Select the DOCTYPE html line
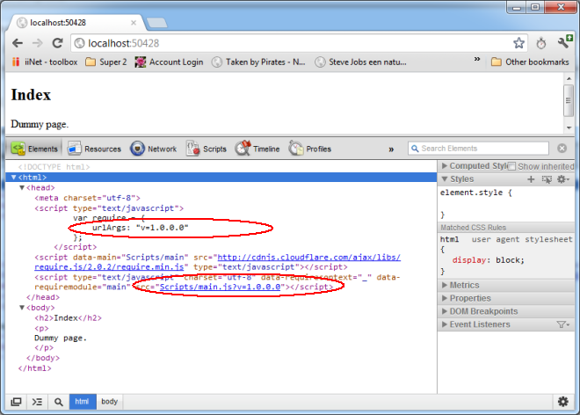Image resolution: width=580 pixels, height=415 pixels. pos(54,167)
